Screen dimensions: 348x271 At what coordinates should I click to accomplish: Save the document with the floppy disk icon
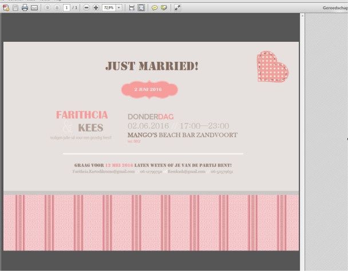click(15, 8)
